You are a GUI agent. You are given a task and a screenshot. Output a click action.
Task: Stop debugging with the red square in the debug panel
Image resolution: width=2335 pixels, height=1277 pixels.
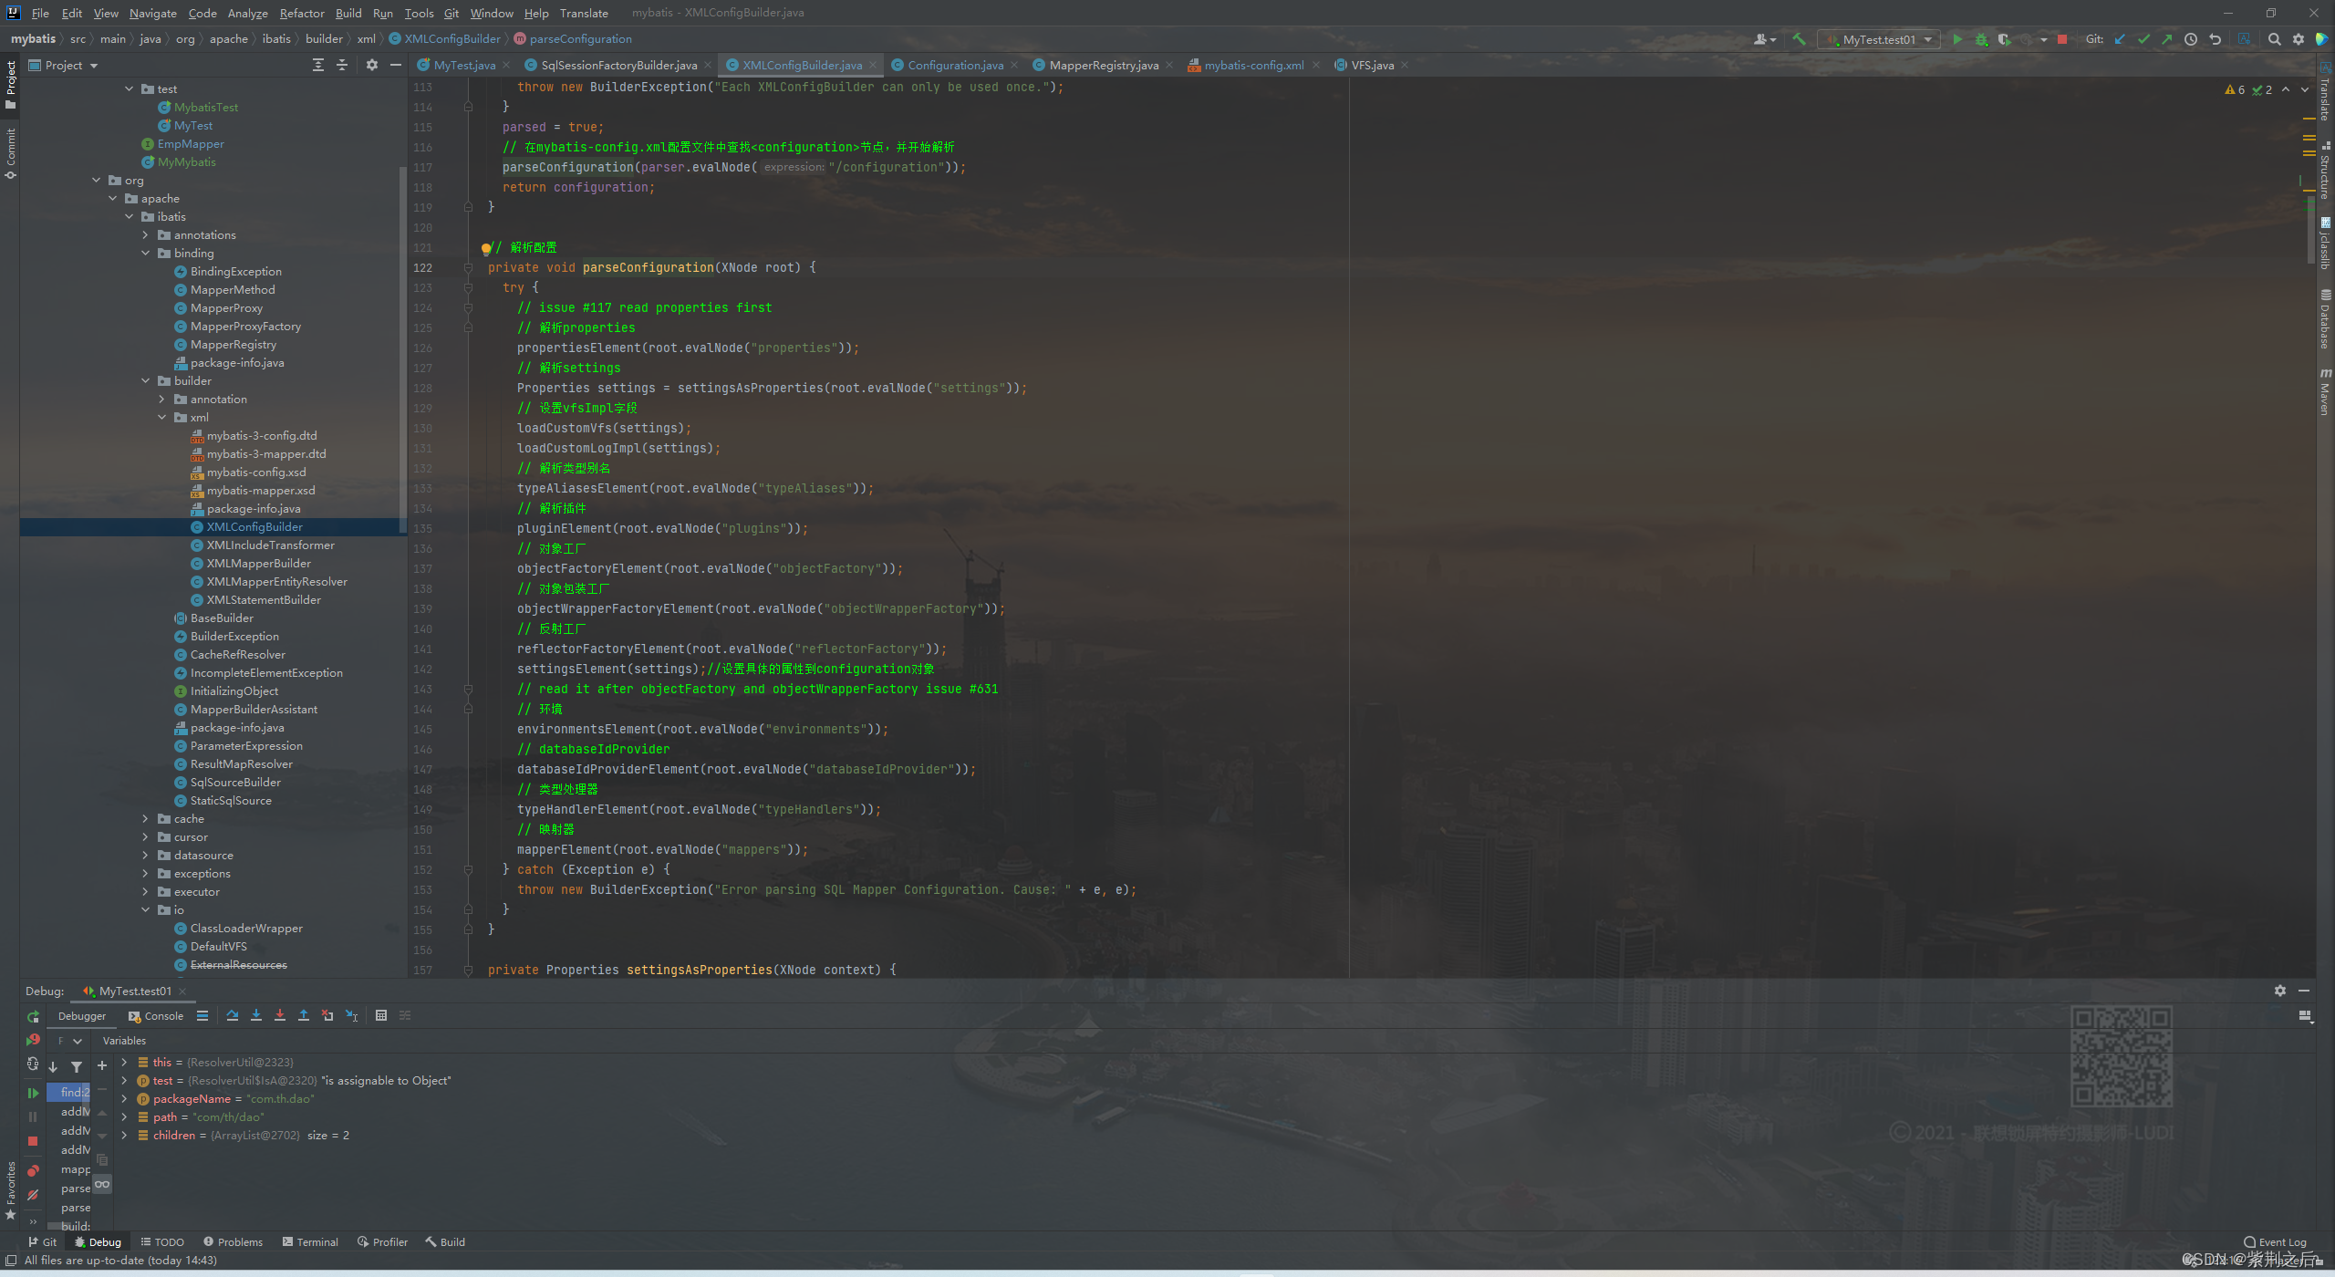tap(33, 1141)
